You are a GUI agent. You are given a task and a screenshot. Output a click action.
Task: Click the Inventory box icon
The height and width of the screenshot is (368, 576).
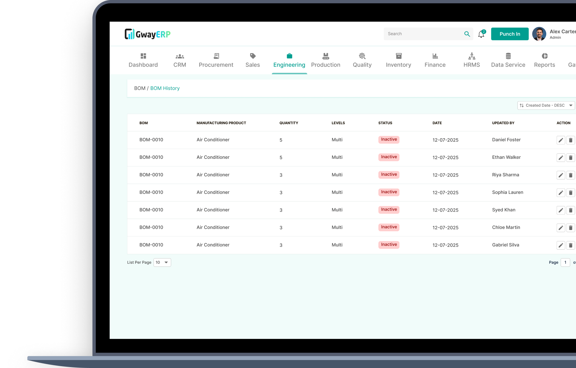point(398,56)
